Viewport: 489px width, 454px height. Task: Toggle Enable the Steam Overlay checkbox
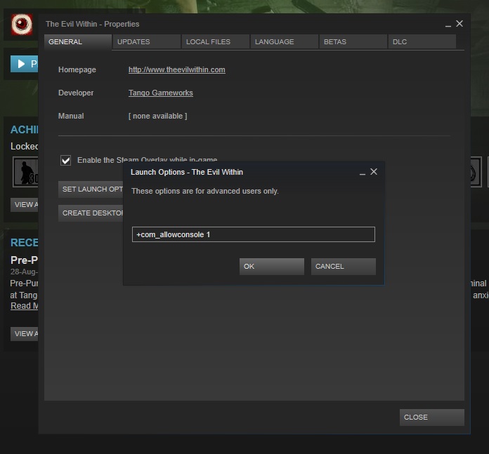pos(65,160)
